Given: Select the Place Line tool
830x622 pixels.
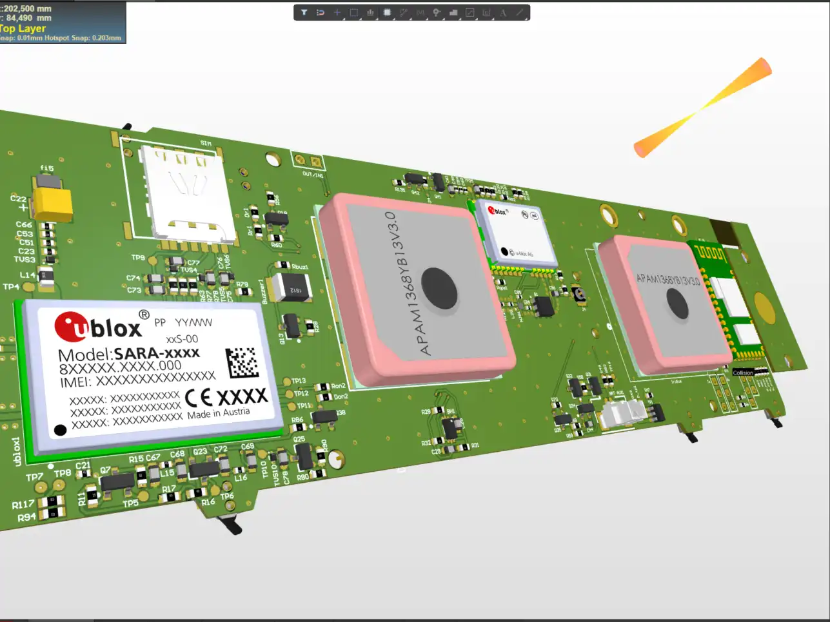Looking at the screenshot, I should (x=520, y=12).
